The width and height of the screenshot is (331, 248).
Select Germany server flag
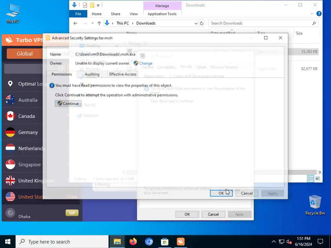pyautogui.click(x=10, y=132)
